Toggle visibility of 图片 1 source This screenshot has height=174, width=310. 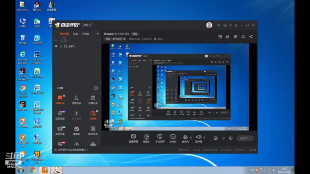point(56,41)
